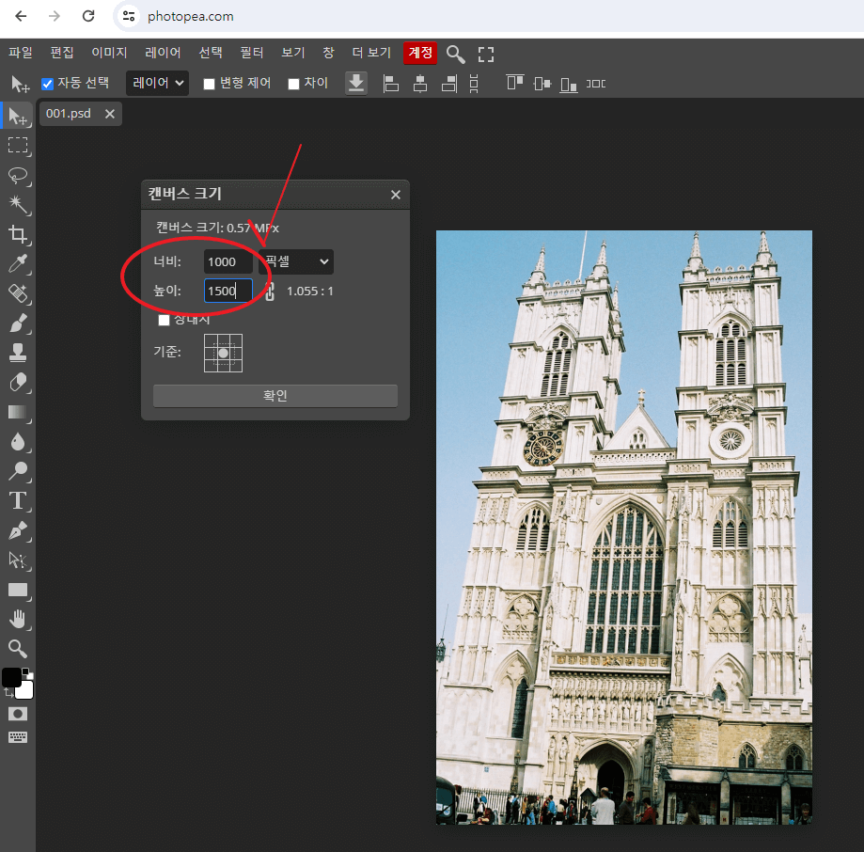Click the red 계정 account button

420,53
